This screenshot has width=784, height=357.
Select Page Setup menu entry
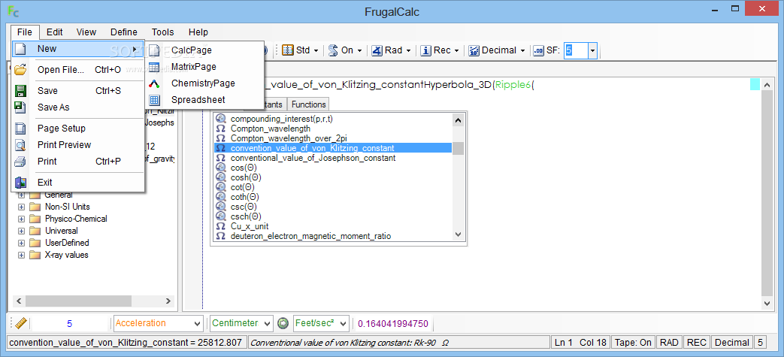78,129
